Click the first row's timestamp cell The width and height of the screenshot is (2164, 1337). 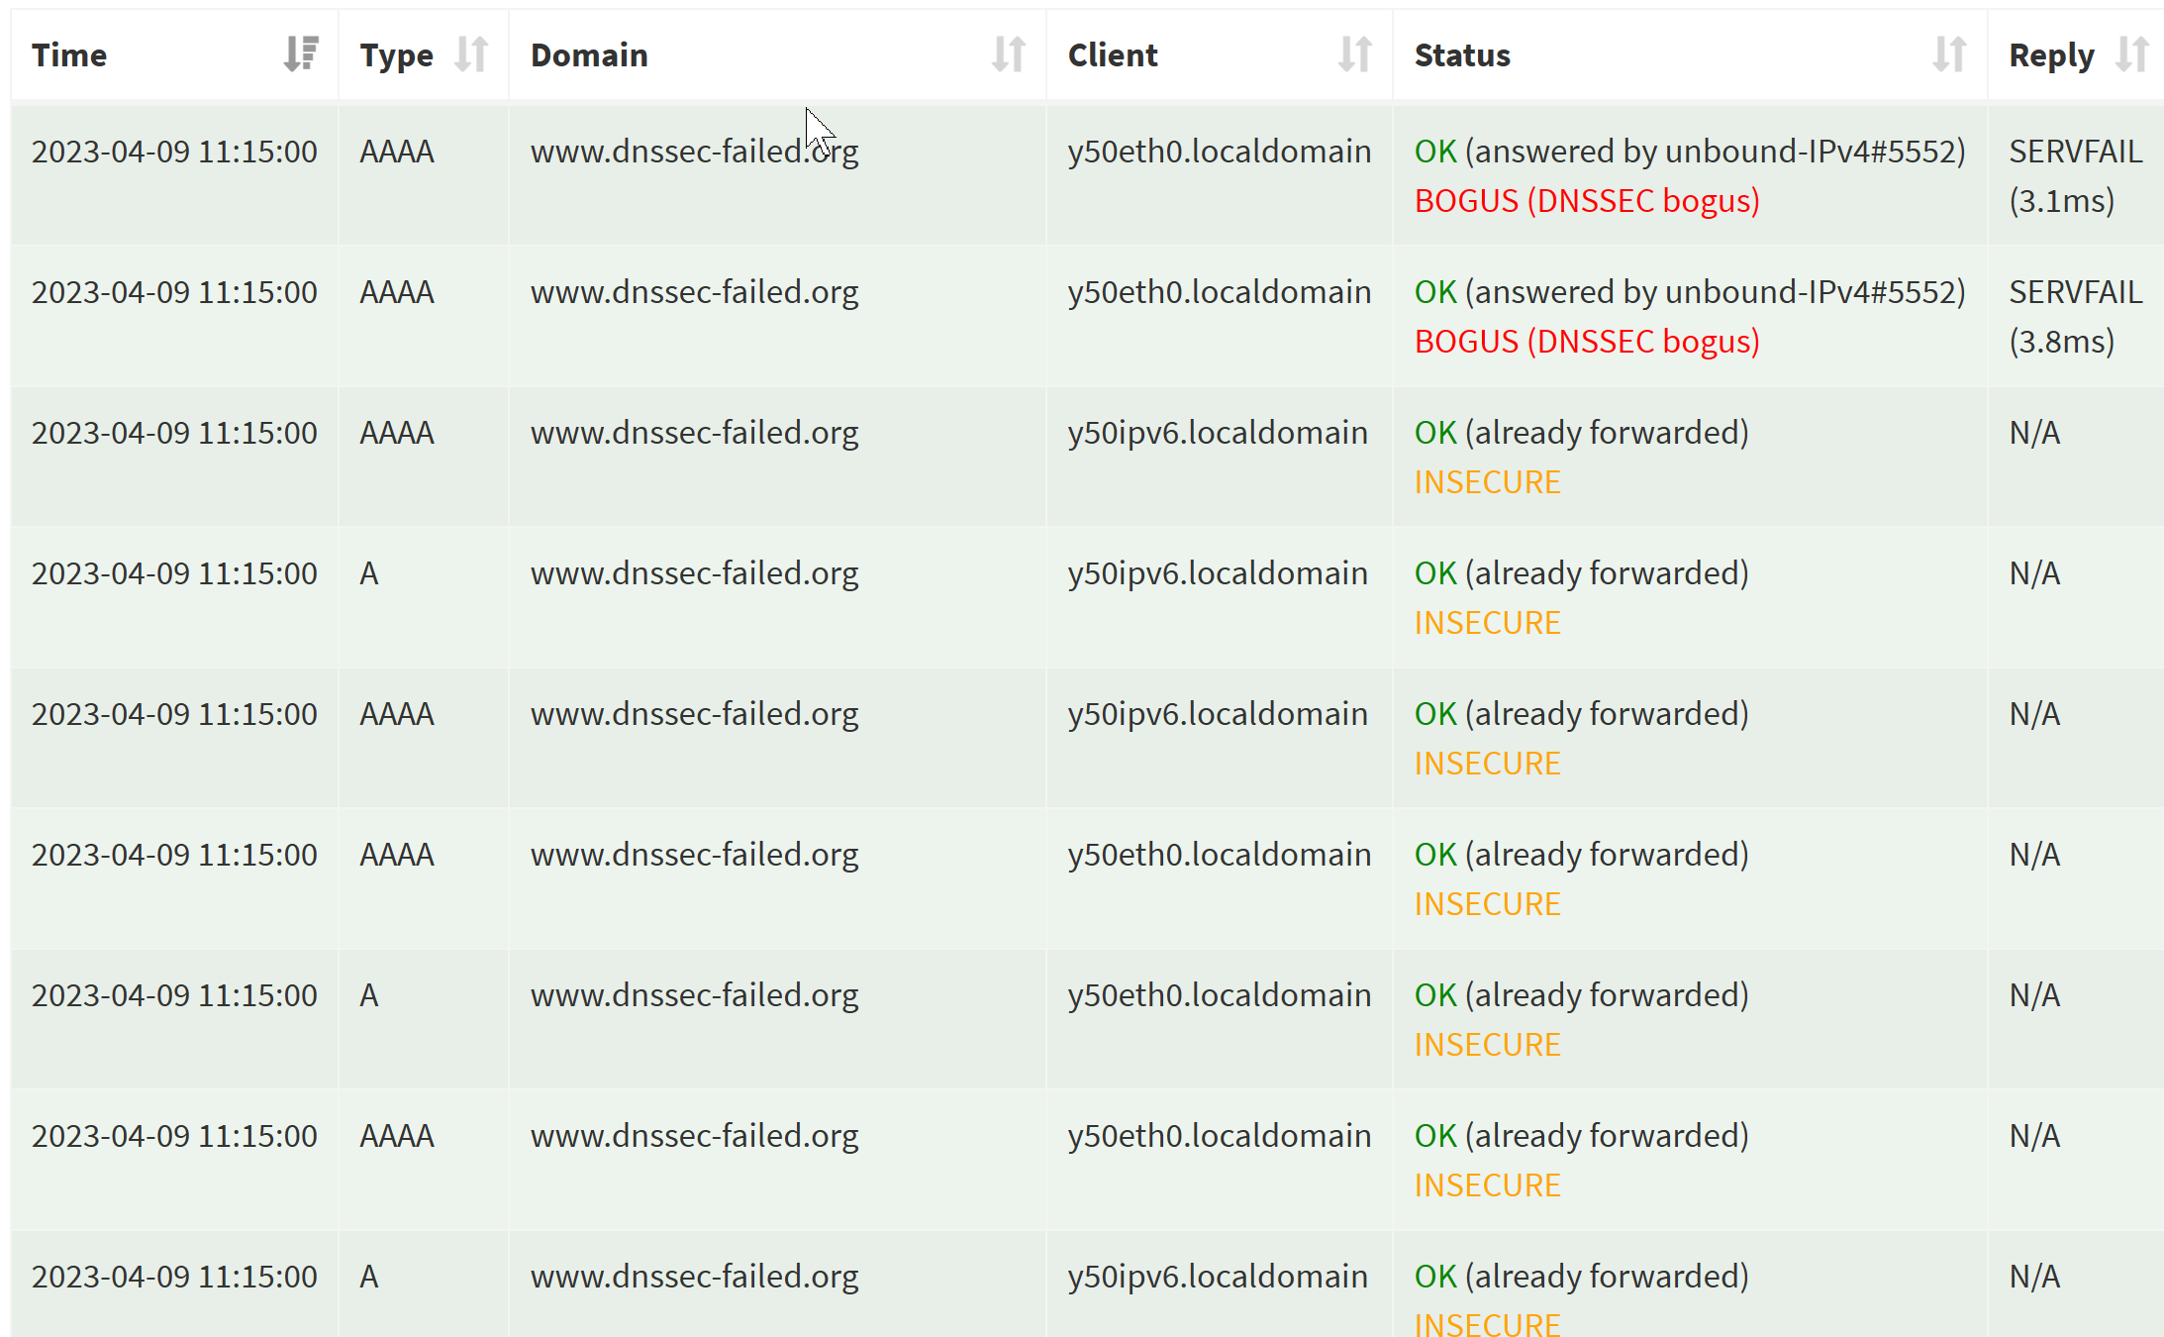click(x=174, y=152)
